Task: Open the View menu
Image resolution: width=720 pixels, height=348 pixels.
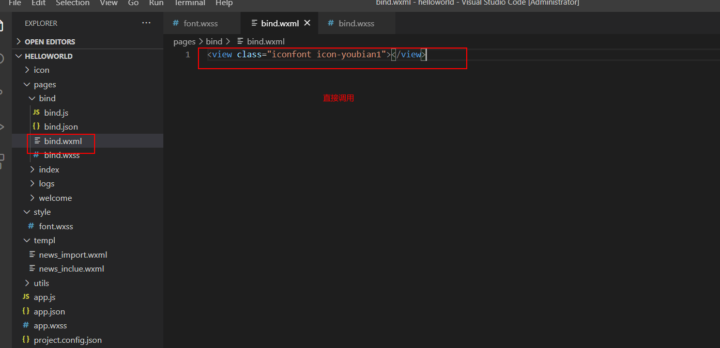Action: [109, 3]
